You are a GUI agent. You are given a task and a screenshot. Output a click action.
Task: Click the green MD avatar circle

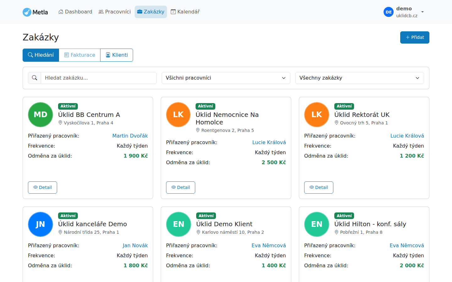(40, 115)
